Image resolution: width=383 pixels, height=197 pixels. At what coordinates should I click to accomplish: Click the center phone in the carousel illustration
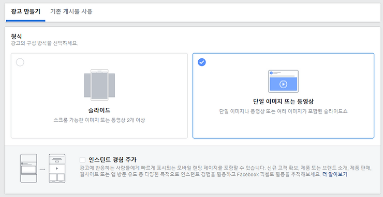click(99, 85)
